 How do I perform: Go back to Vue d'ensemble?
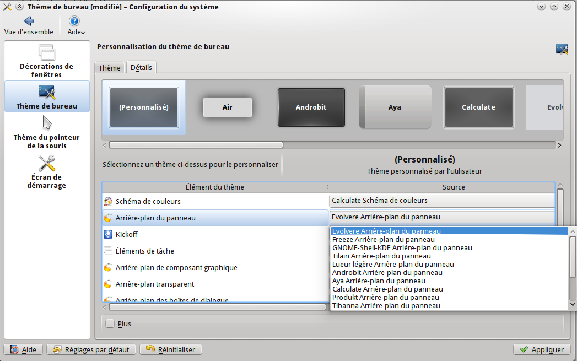point(29,26)
